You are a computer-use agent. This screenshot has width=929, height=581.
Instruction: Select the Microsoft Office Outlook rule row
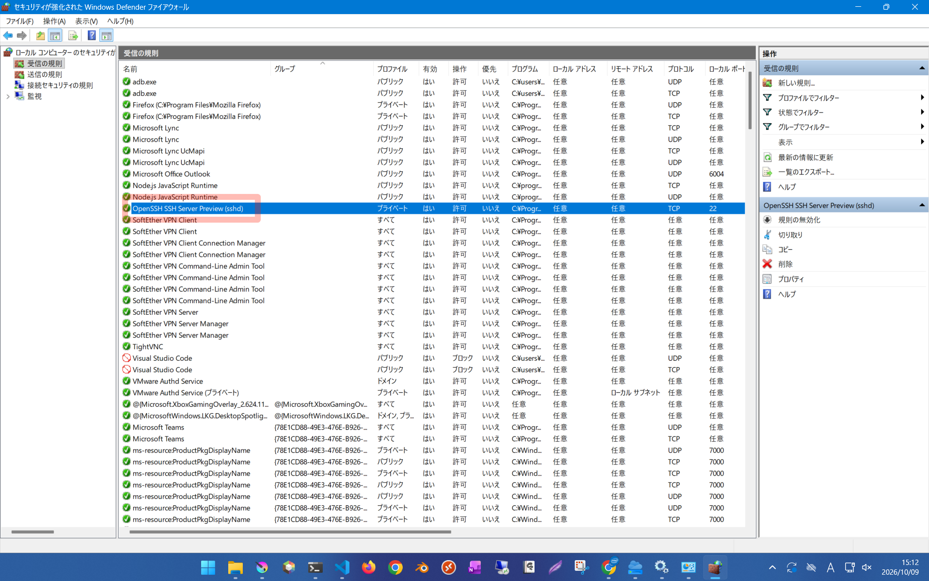point(433,174)
